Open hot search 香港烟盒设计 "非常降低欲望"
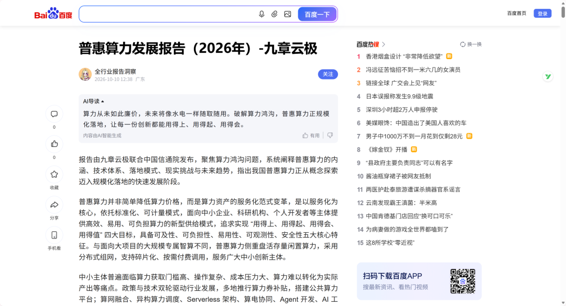 pyautogui.click(x=404, y=56)
